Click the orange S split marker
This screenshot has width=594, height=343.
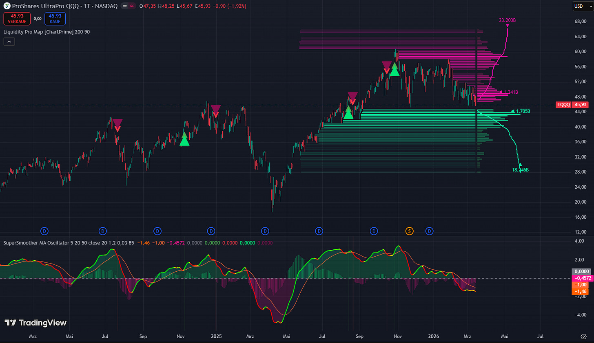point(409,231)
